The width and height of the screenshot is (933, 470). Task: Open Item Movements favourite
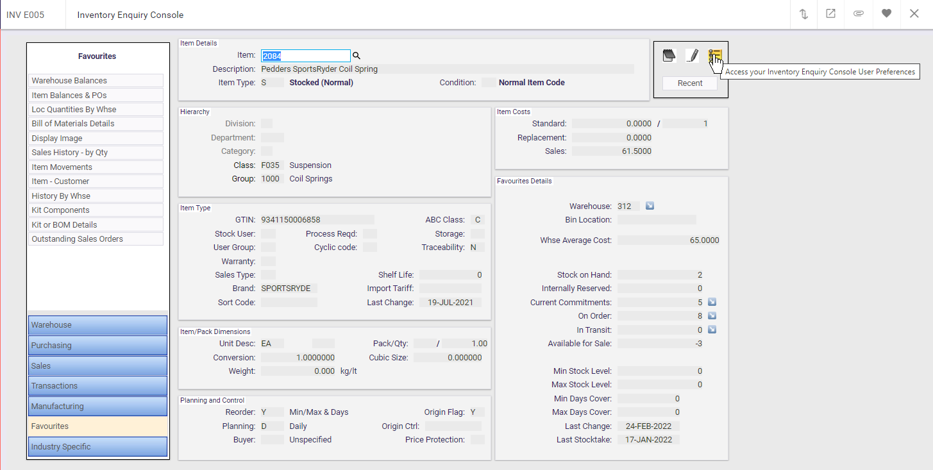96,167
